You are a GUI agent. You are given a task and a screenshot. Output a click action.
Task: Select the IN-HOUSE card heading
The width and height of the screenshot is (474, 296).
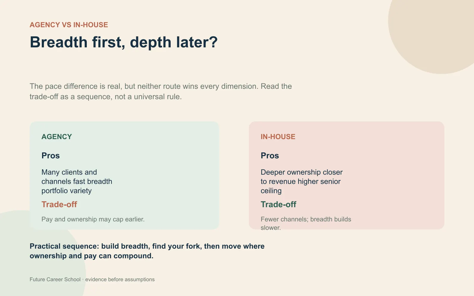278,137
